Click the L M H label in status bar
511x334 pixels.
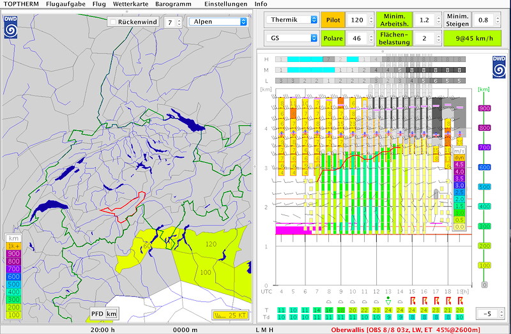(264, 330)
